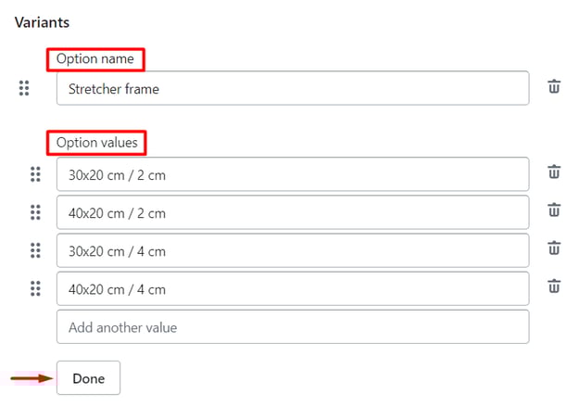Click the Option values label
The image size is (579, 407).
(97, 143)
